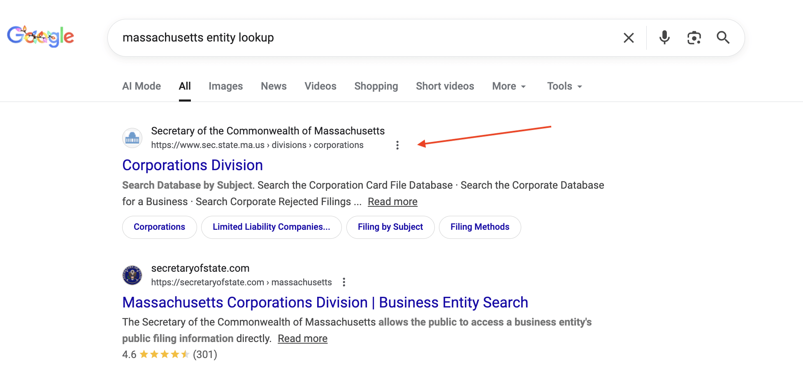The height and width of the screenshot is (379, 803).
Task: Click the Google holiday logo
Action: coord(40,37)
